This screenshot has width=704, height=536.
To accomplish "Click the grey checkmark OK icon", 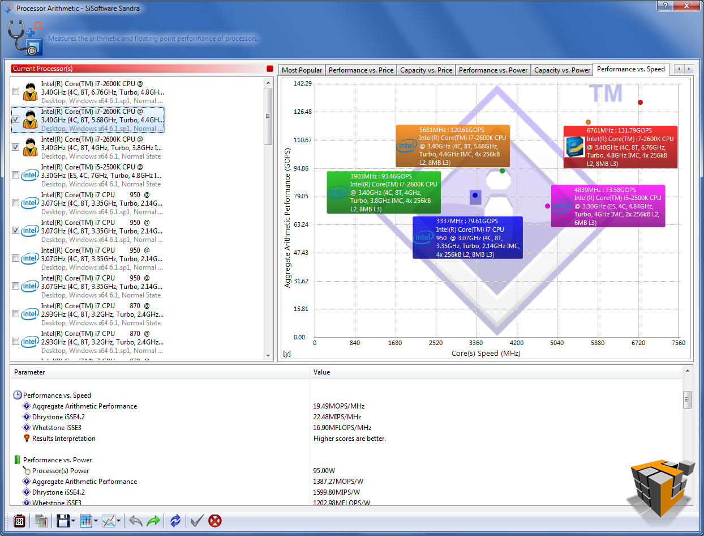I will 197,520.
